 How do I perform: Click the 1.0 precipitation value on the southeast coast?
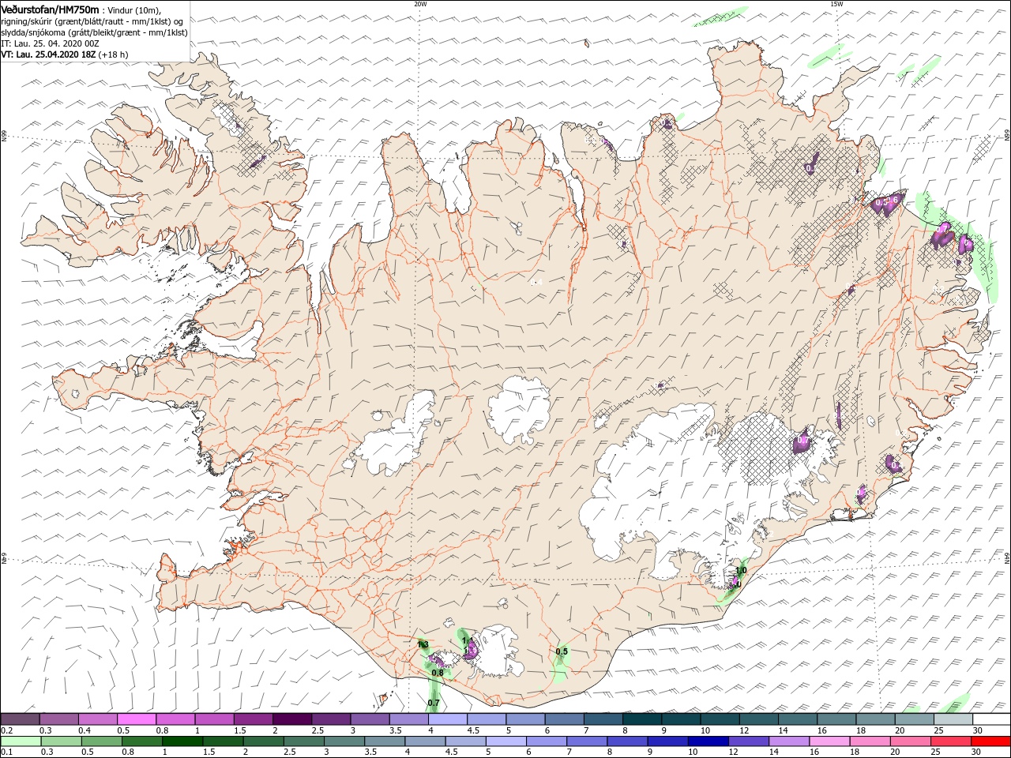(x=741, y=570)
